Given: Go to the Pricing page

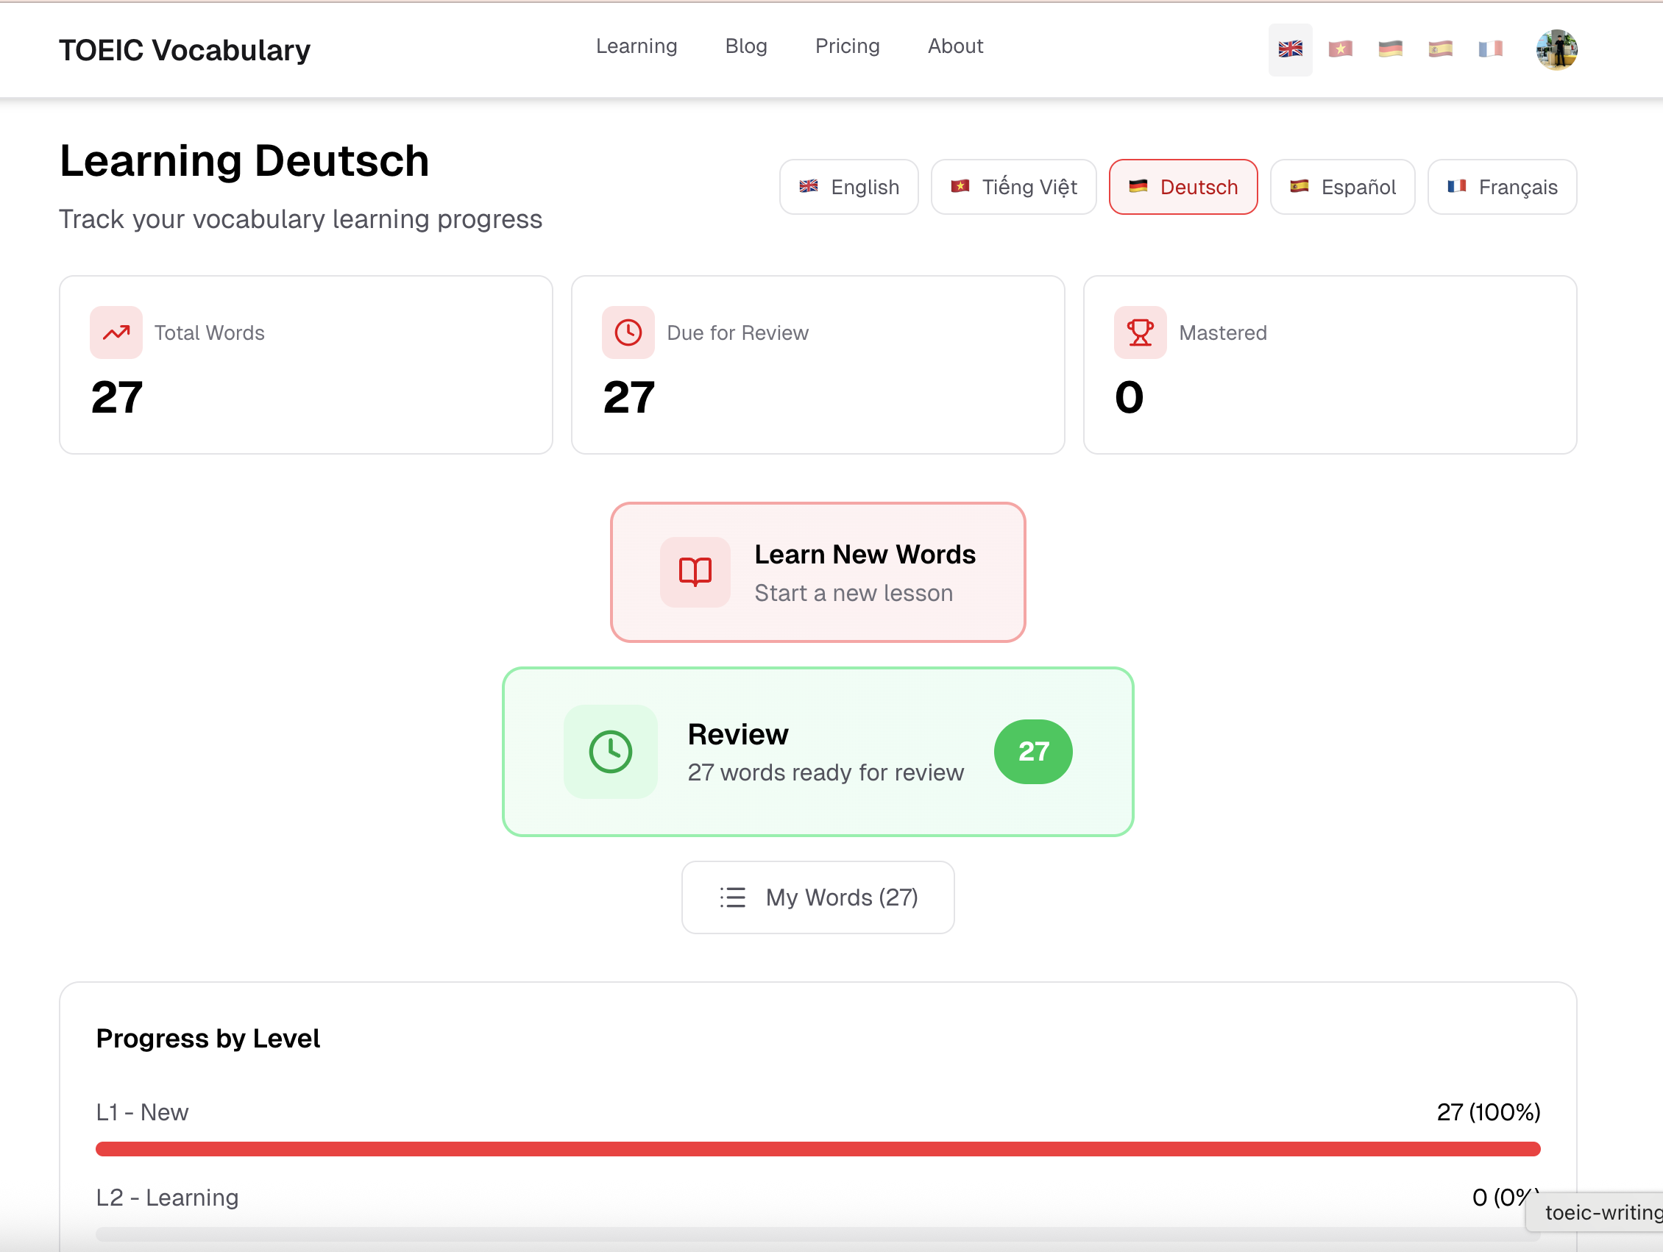Looking at the screenshot, I should click(x=846, y=46).
